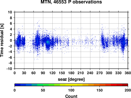
Task: Click the yellow segment near count 100
Action: [x=71, y=85]
